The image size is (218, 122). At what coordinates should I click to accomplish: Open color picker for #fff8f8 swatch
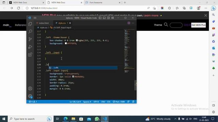(66, 43)
